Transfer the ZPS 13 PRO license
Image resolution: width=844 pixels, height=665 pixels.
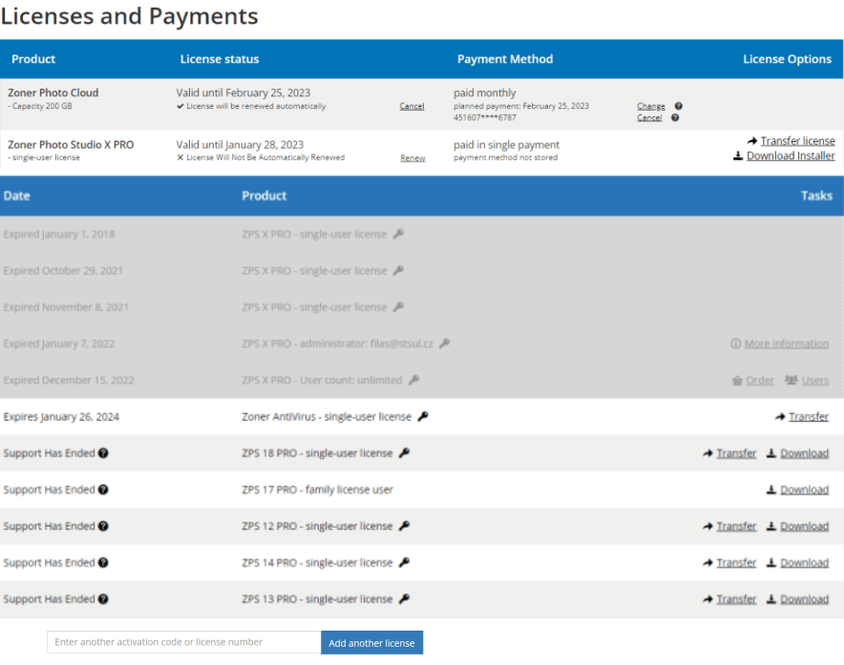pyautogui.click(x=736, y=599)
